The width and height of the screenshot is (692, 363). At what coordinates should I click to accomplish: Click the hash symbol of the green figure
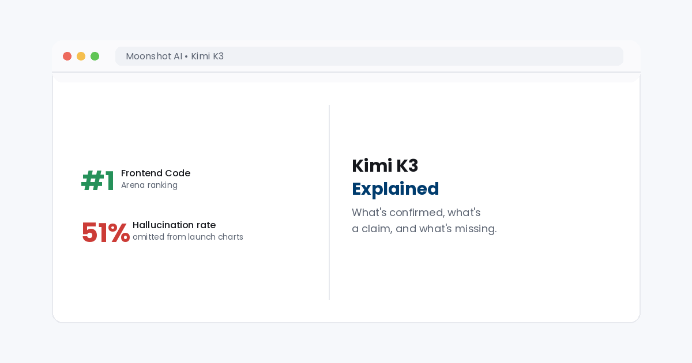point(92,181)
